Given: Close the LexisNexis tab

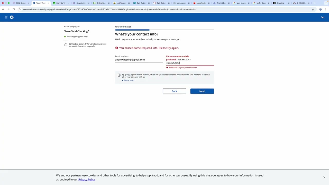Looking at the screenshot, I should tap(209, 3).
